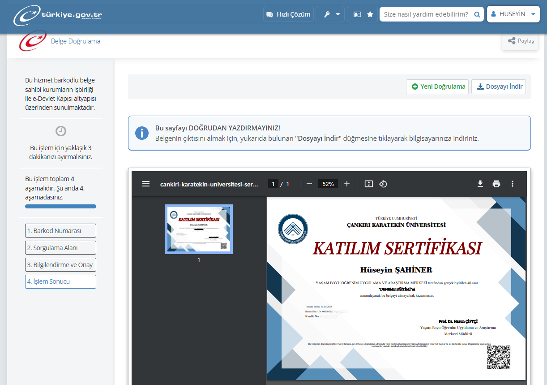Viewport: 547px width, 385px height.
Task: Click the search magnifier icon
Action: (478, 14)
